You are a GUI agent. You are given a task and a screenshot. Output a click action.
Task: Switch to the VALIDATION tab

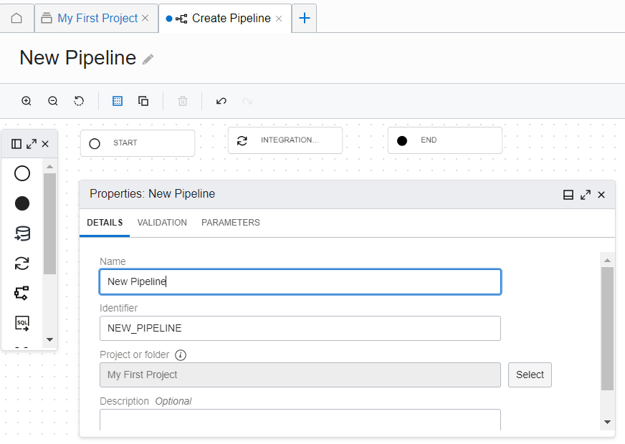coord(162,223)
